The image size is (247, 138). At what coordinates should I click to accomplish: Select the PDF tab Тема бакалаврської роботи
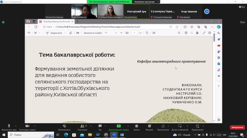click(56, 21)
